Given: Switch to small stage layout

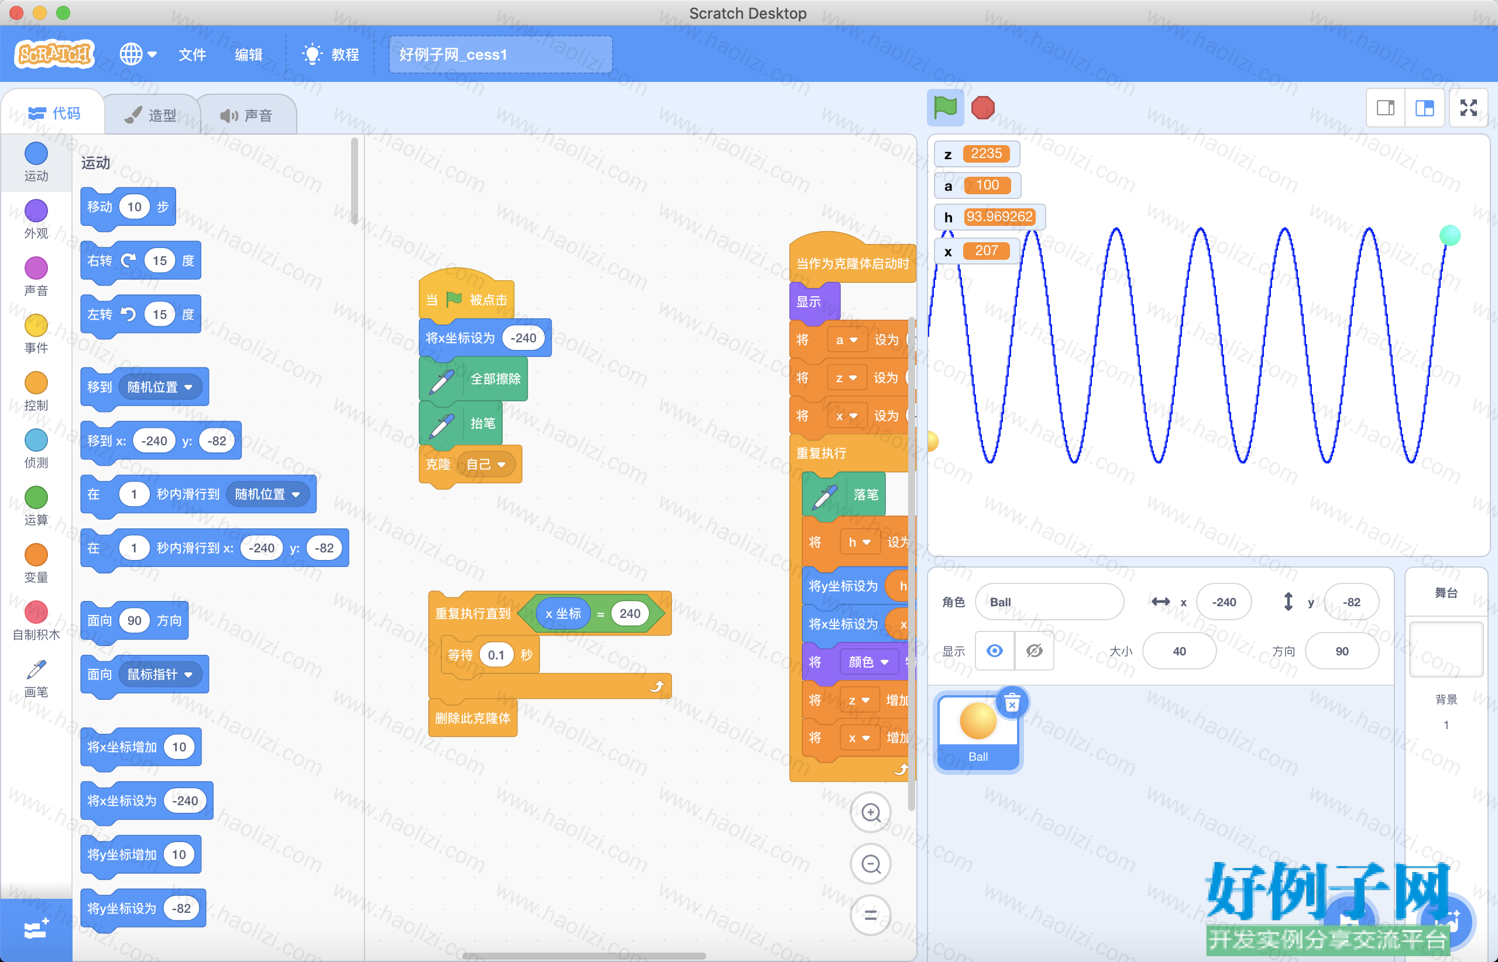Looking at the screenshot, I should point(1386,108).
